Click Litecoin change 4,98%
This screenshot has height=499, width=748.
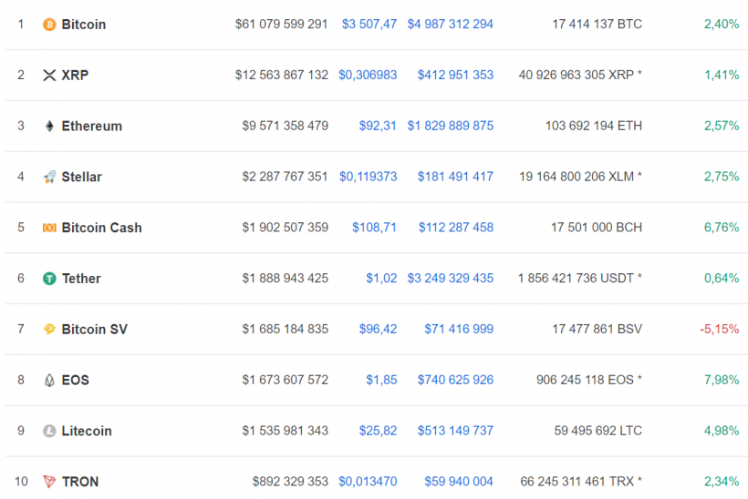pyautogui.click(x=722, y=431)
